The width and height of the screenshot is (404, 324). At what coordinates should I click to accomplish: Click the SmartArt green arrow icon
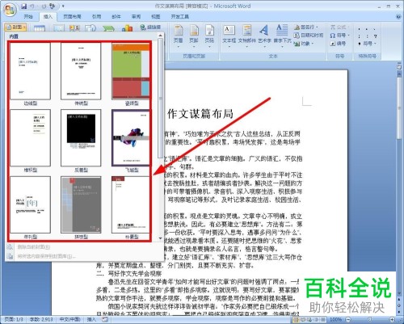[x=108, y=28]
